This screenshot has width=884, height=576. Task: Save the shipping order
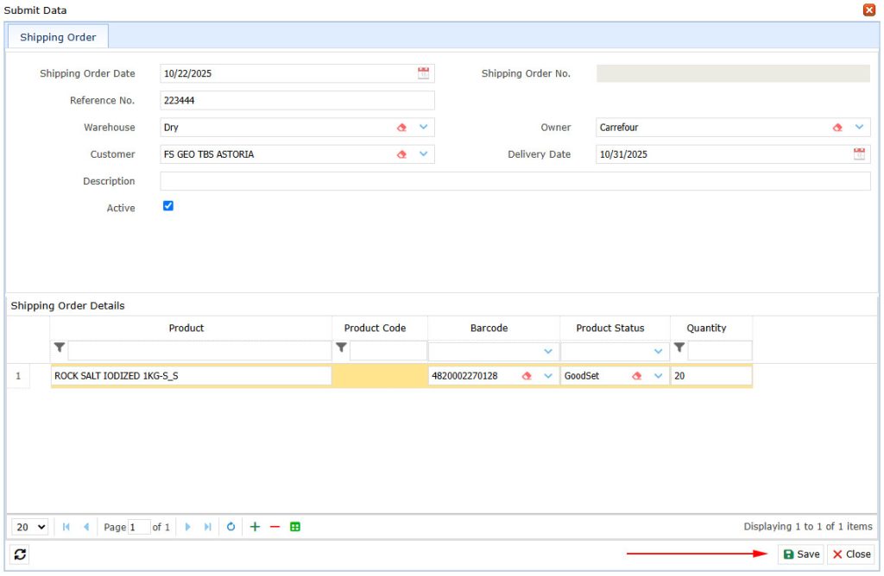tap(801, 554)
